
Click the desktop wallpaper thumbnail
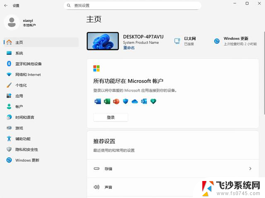point(103,41)
